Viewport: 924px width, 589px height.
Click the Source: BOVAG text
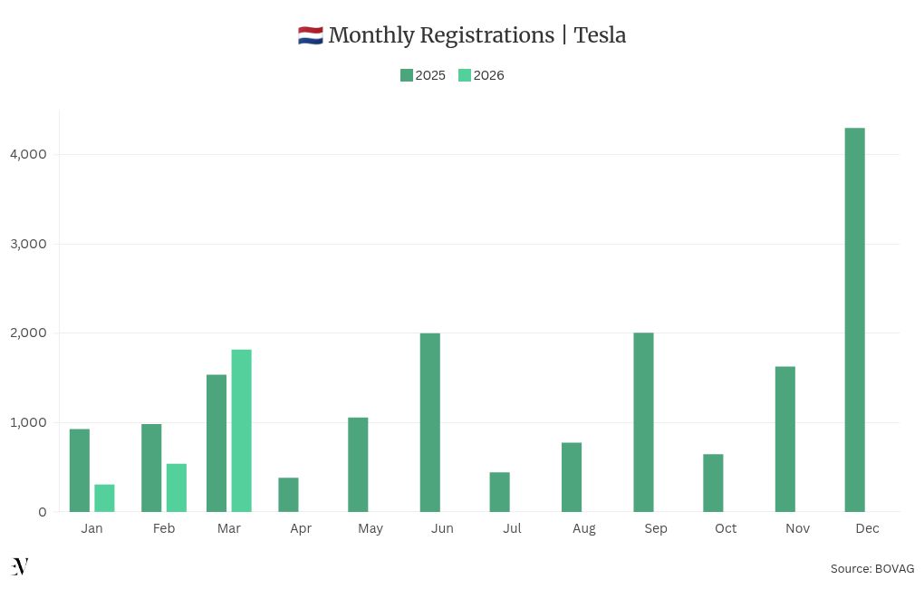(x=871, y=568)
